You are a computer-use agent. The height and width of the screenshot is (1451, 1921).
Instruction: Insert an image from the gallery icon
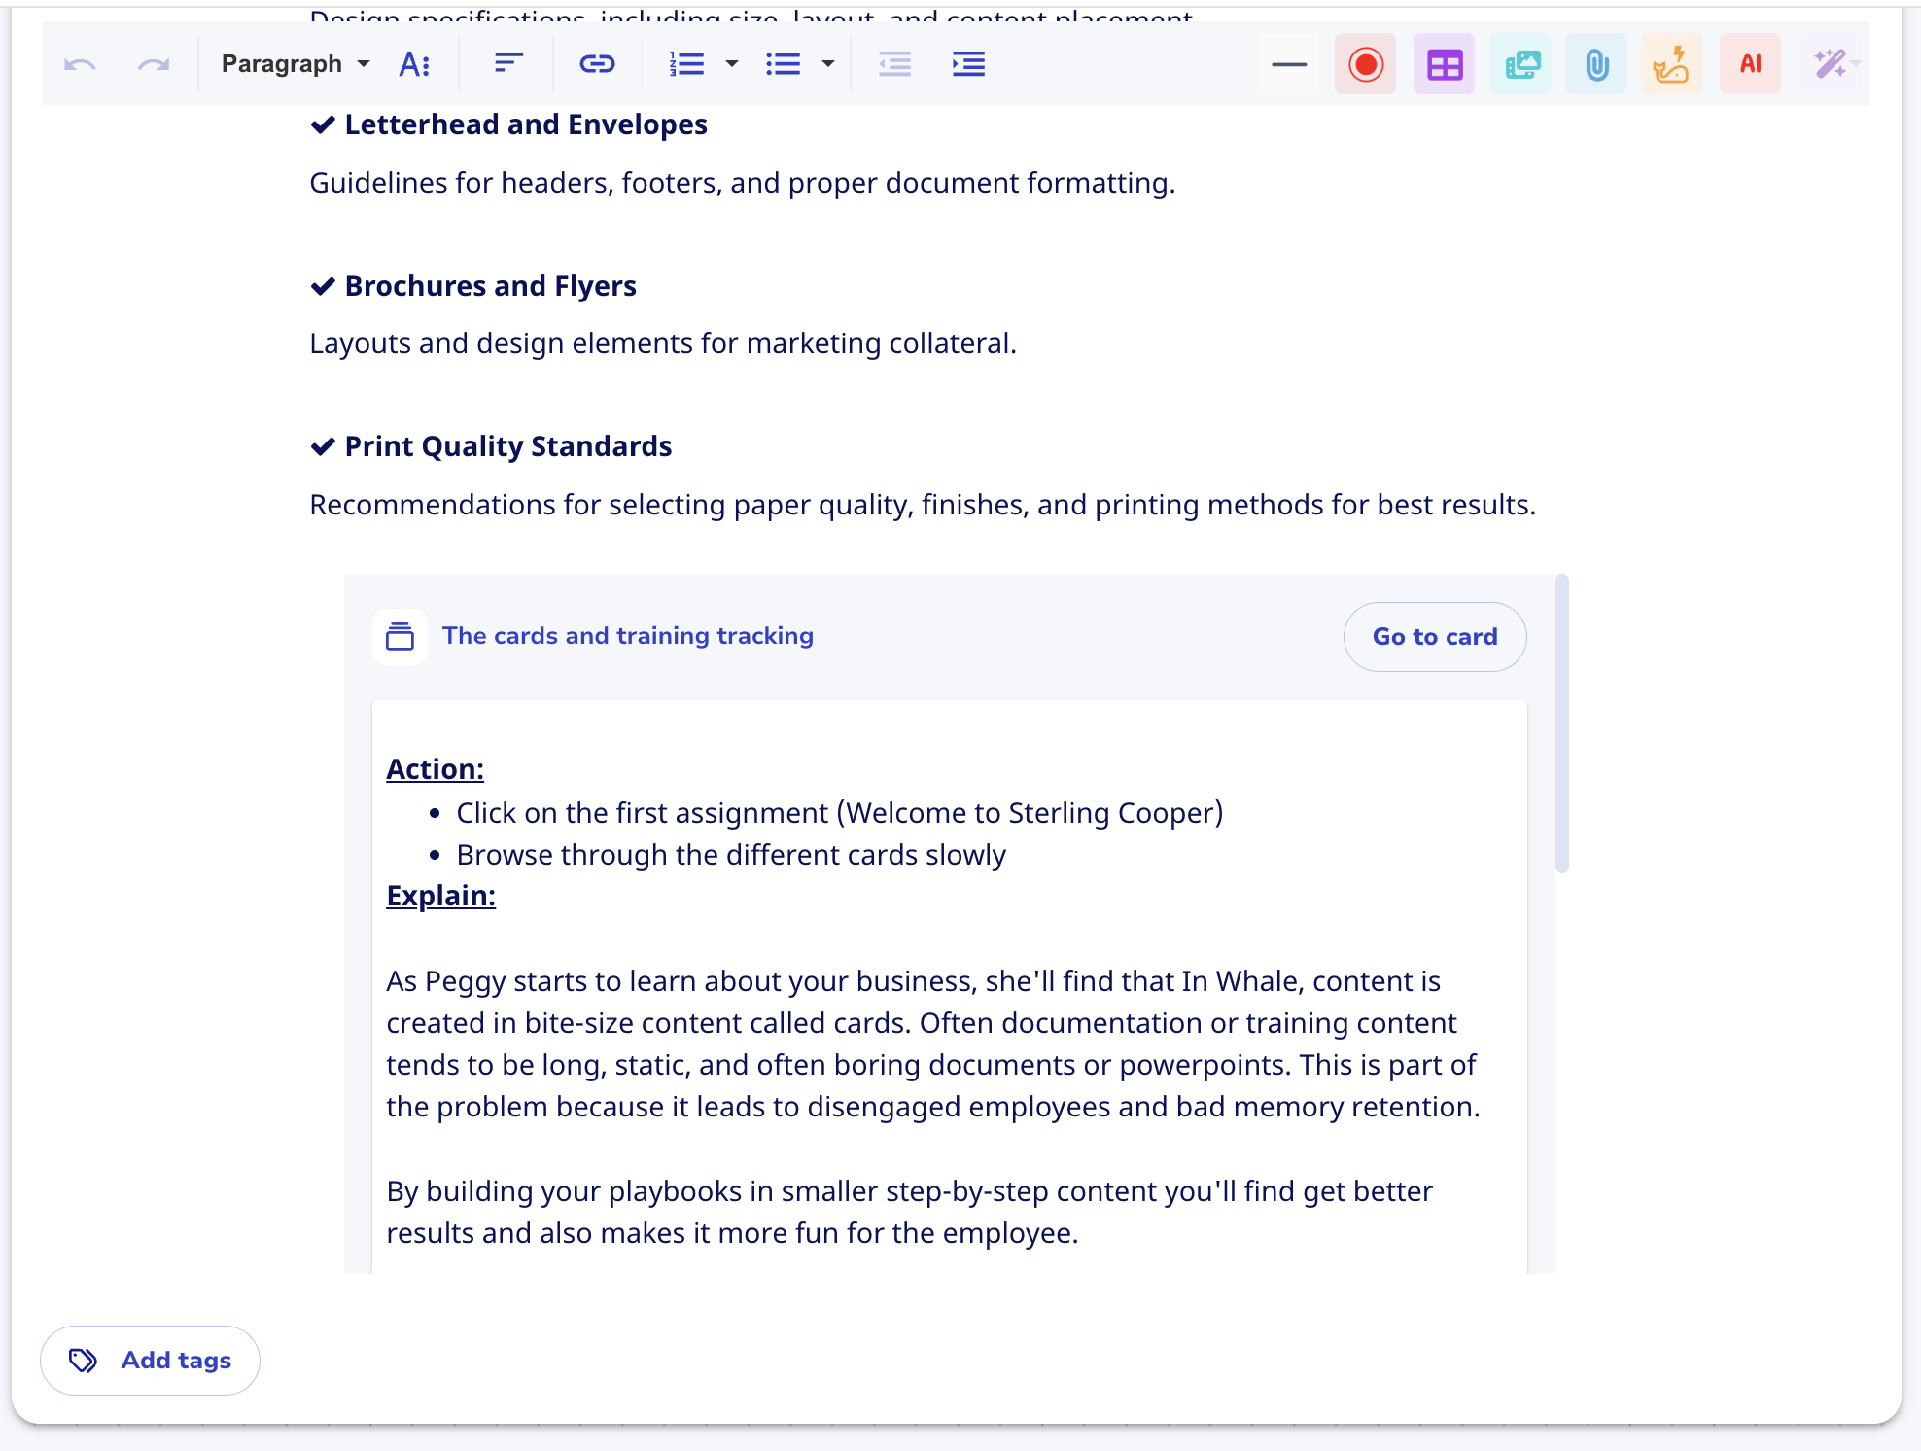click(1521, 64)
